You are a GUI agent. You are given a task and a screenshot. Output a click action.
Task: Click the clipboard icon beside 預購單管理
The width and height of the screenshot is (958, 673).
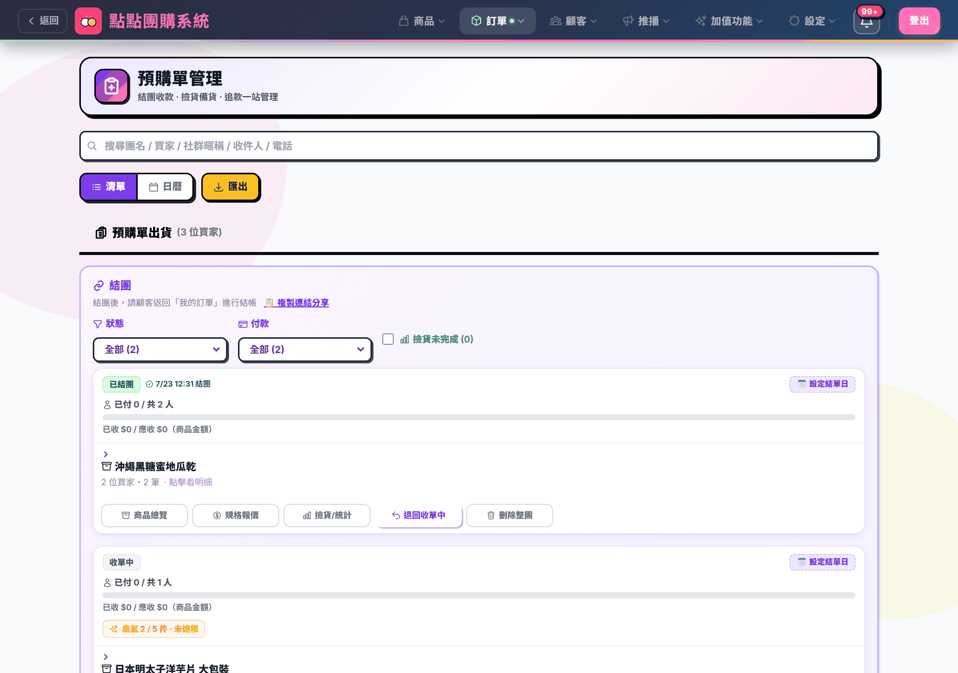(112, 86)
